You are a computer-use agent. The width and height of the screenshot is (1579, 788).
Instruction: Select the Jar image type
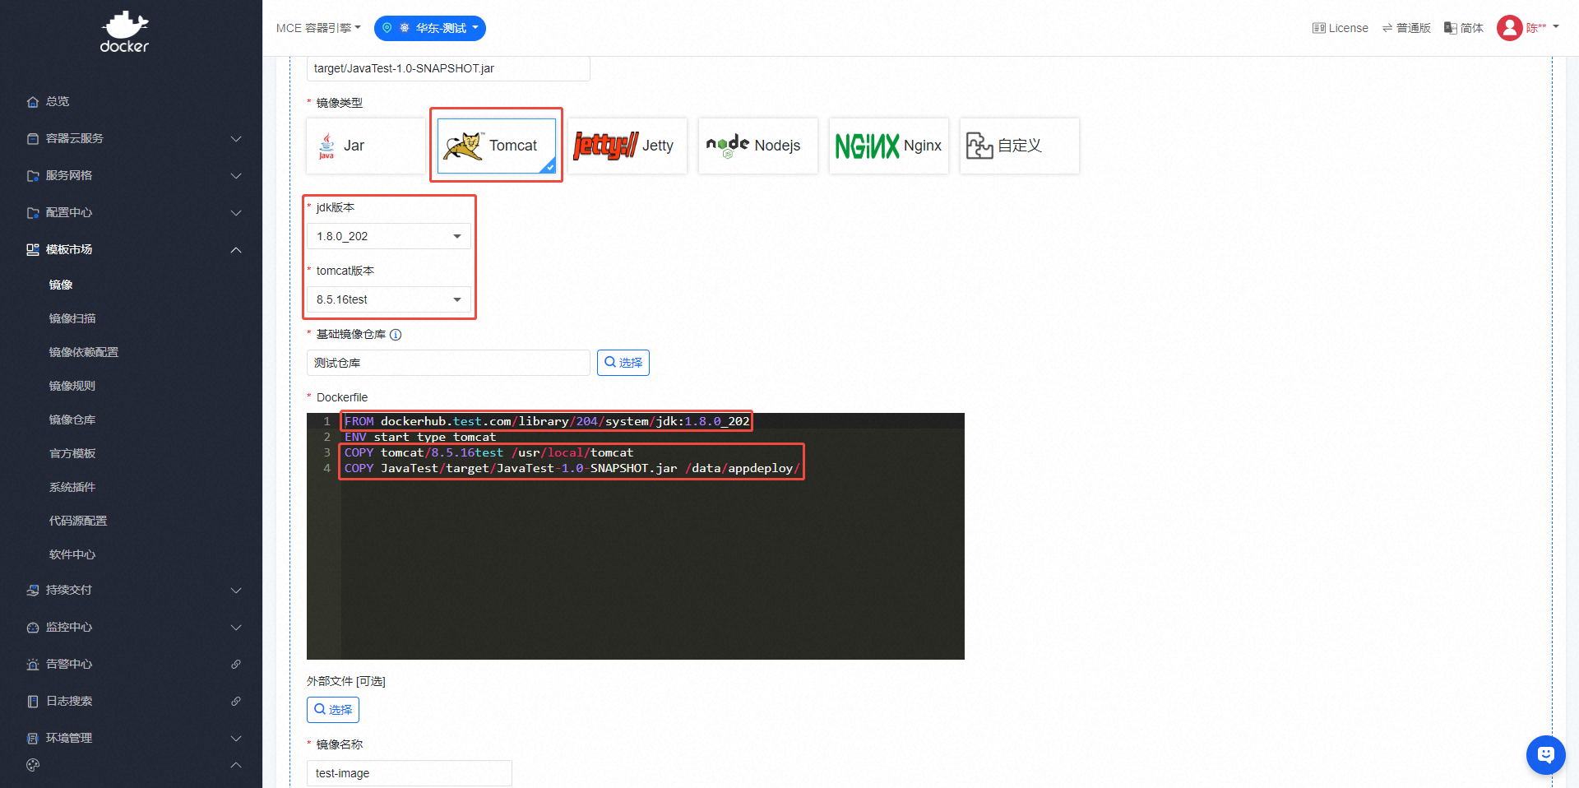(366, 146)
